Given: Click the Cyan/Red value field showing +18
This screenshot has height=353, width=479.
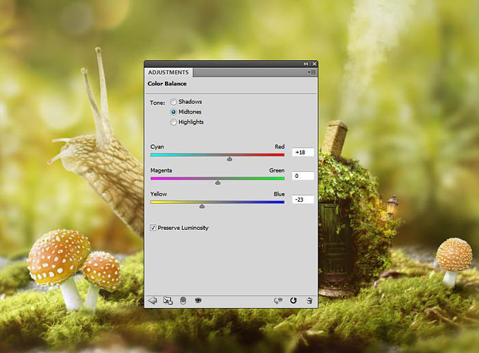Looking at the screenshot, I should 302,152.
